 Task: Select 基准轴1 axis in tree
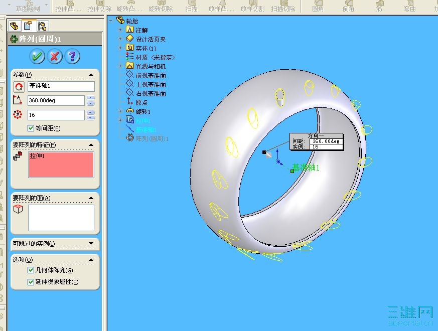pos(146,130)
